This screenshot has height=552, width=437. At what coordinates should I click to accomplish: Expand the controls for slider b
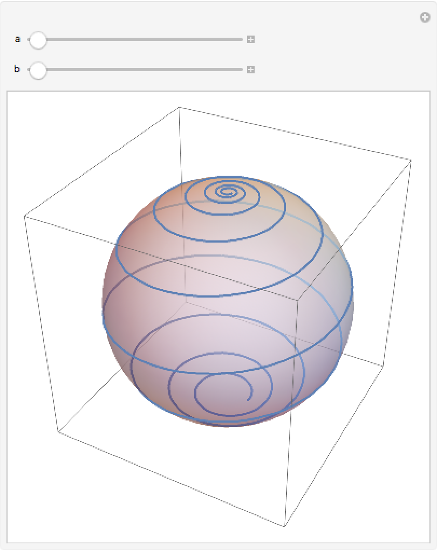[250, 70]
